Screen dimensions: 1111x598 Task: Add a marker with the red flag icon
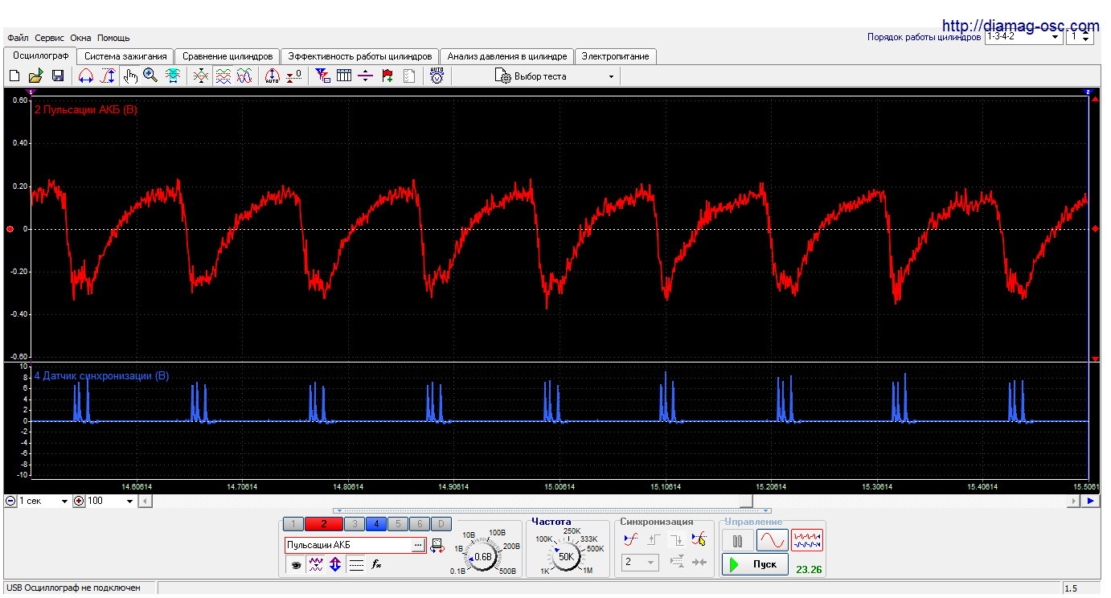pos(387,76)
